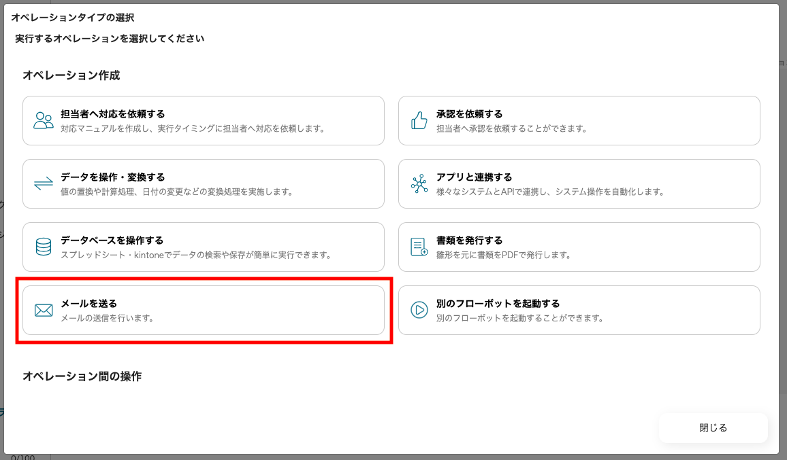Choose 別のフローボットを起動する operation title
The height and width of the screenshot is (460, 787).
click(498, 304)
